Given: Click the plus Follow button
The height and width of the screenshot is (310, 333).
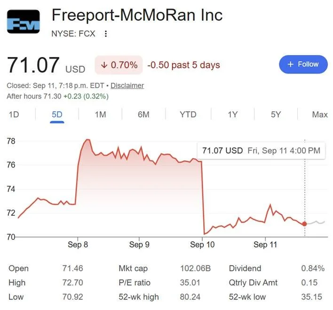Looking at the screenshot, I should point(303,64).
